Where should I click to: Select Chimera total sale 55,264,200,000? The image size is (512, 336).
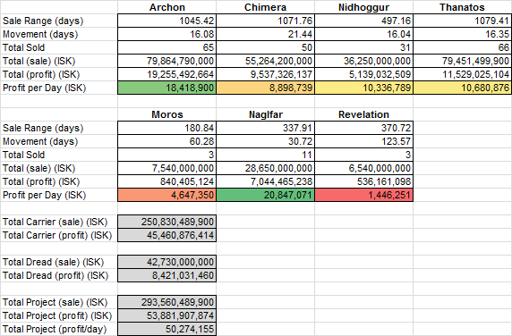point(265,61)
